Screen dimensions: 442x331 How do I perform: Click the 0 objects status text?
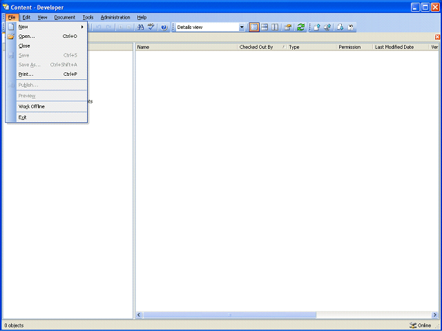[14, 325]
